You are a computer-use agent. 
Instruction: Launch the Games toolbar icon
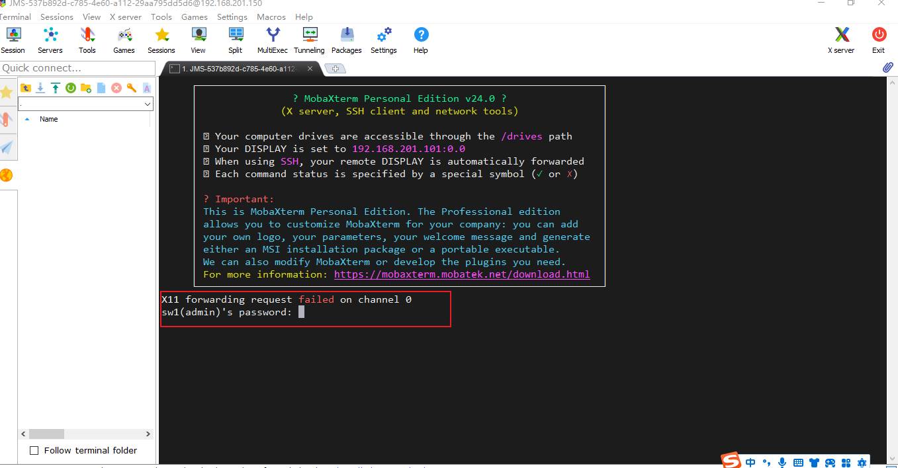[x=124, y=40]
